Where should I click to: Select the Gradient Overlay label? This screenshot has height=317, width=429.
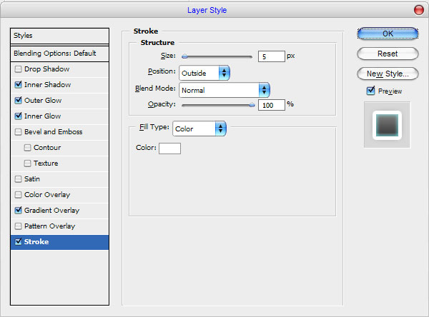point(51,211)
